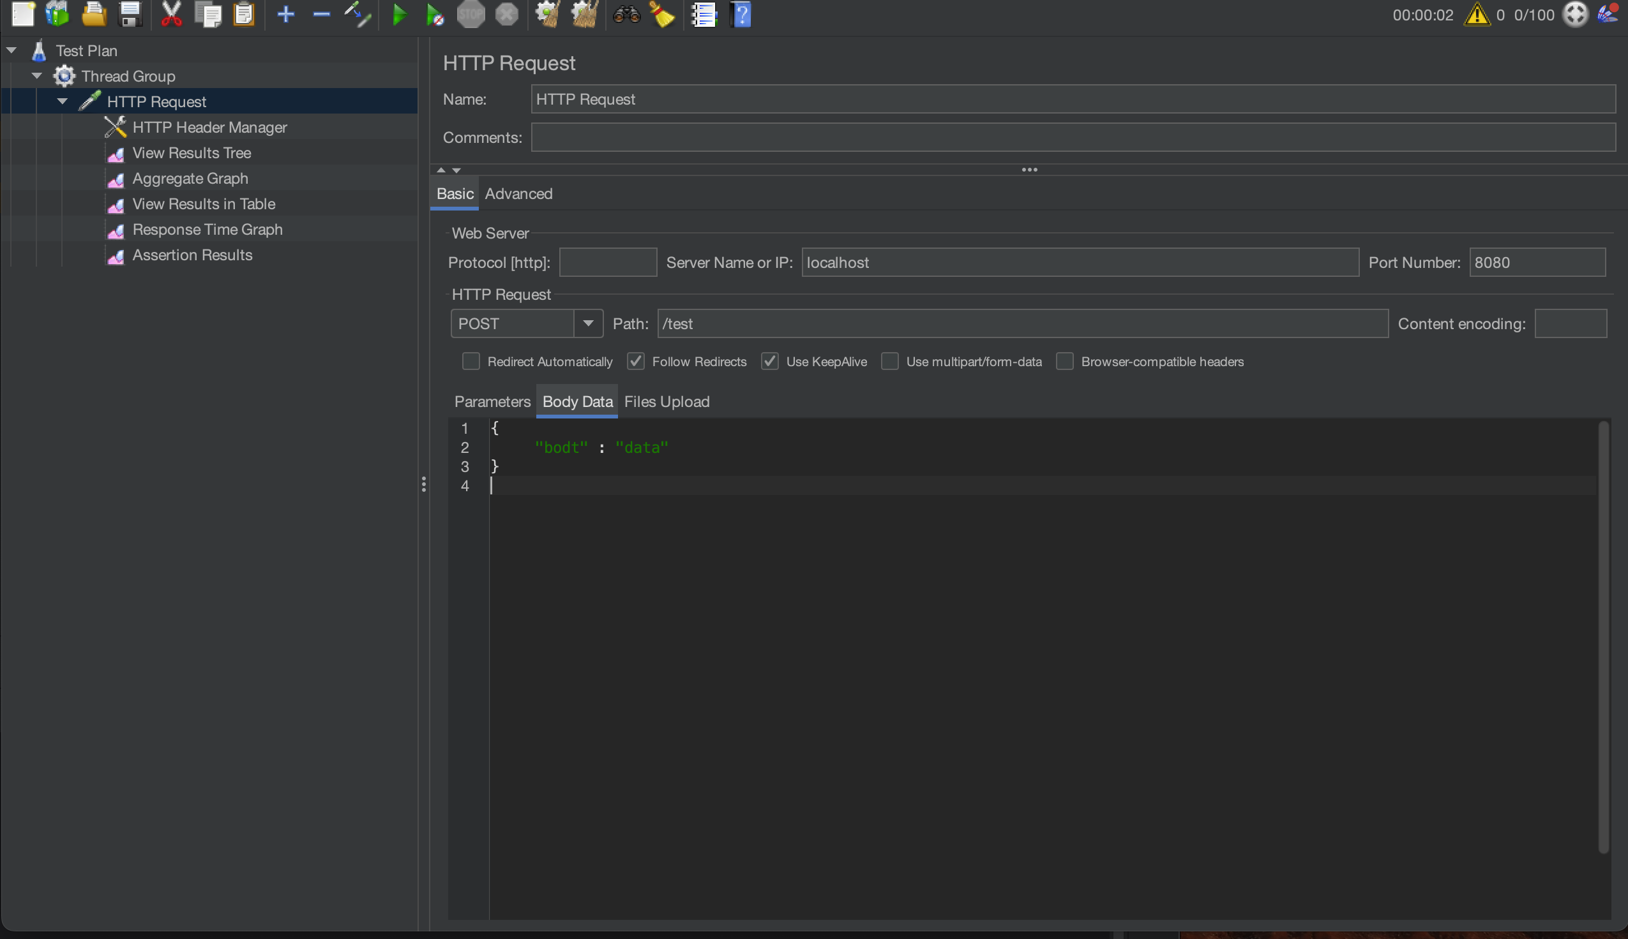This screenshot has width=1628, height=939.
Task: Click the blue Help question icon
Action: 741,14
